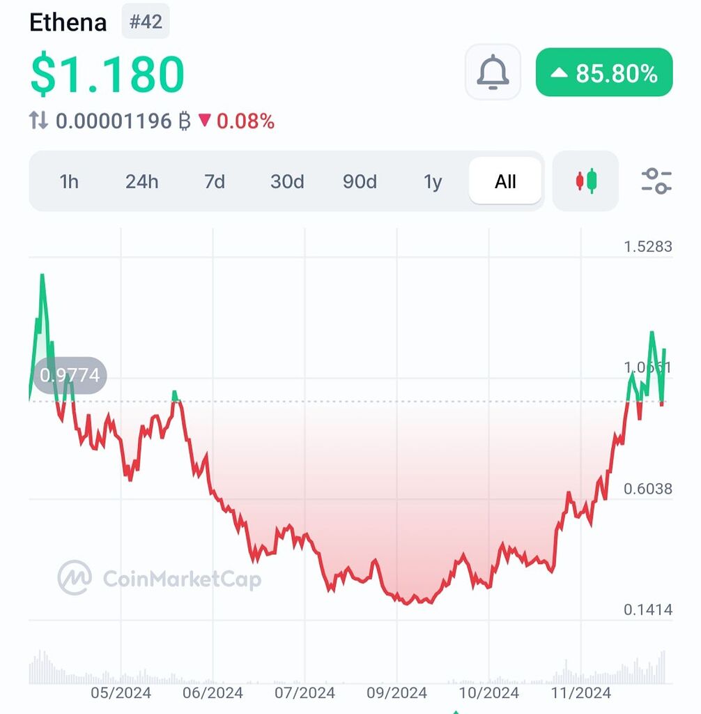Choose the 7d chart period
Screen dimensions: 701x714
pyautogui.click(x=215, y=181)
